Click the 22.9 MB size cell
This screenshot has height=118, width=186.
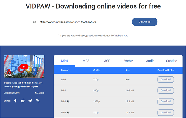point(130,101)
